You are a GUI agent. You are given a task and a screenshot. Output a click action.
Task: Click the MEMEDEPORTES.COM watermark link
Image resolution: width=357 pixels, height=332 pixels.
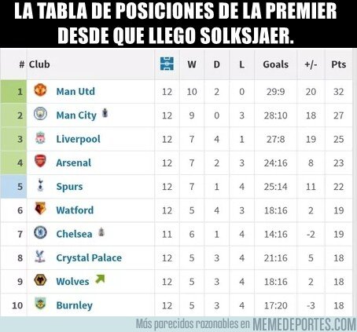304,324
